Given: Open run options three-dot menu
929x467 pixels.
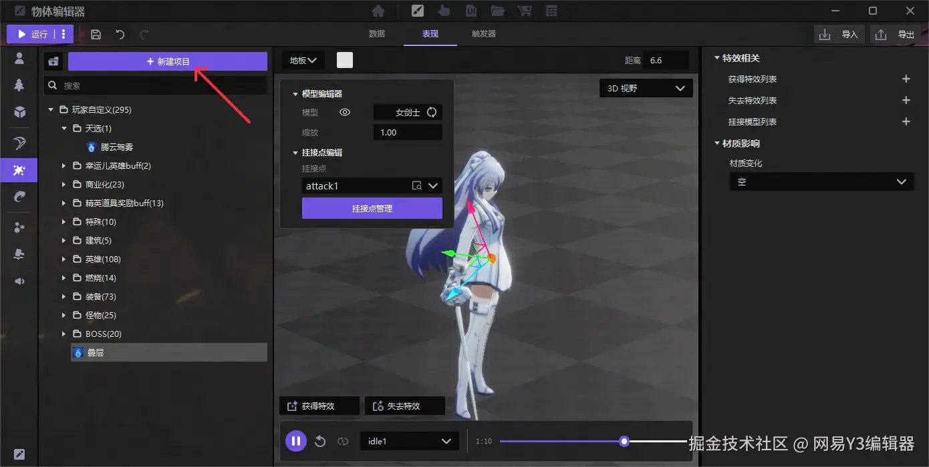Looking at the screenshot, I should click(63, 34).
